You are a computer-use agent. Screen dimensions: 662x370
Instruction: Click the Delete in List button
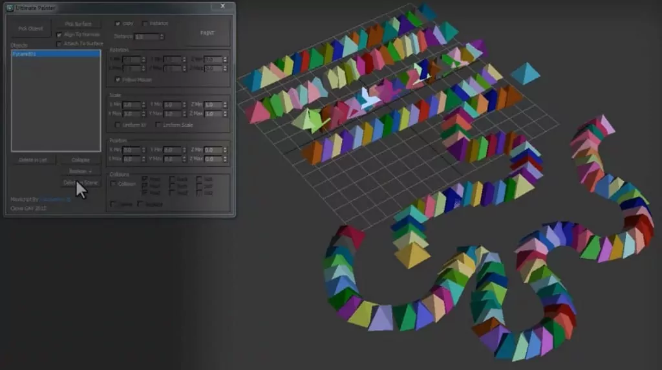(33, 160)
